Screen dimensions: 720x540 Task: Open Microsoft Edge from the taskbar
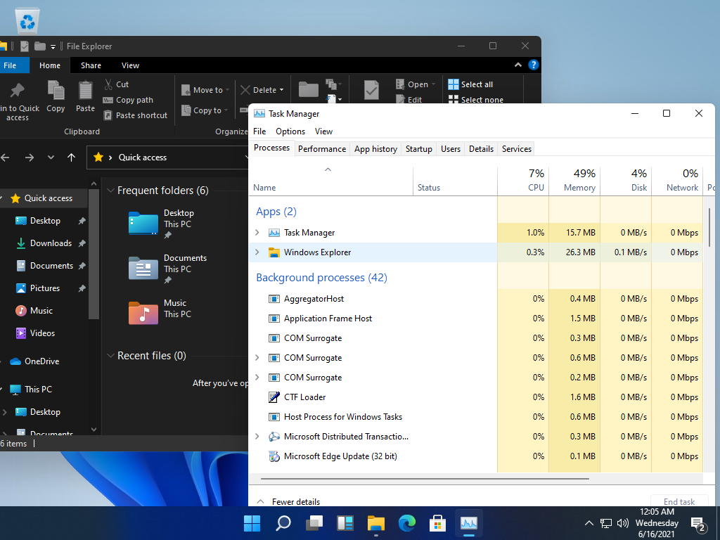pyautogui.click(x=407, y=523)
